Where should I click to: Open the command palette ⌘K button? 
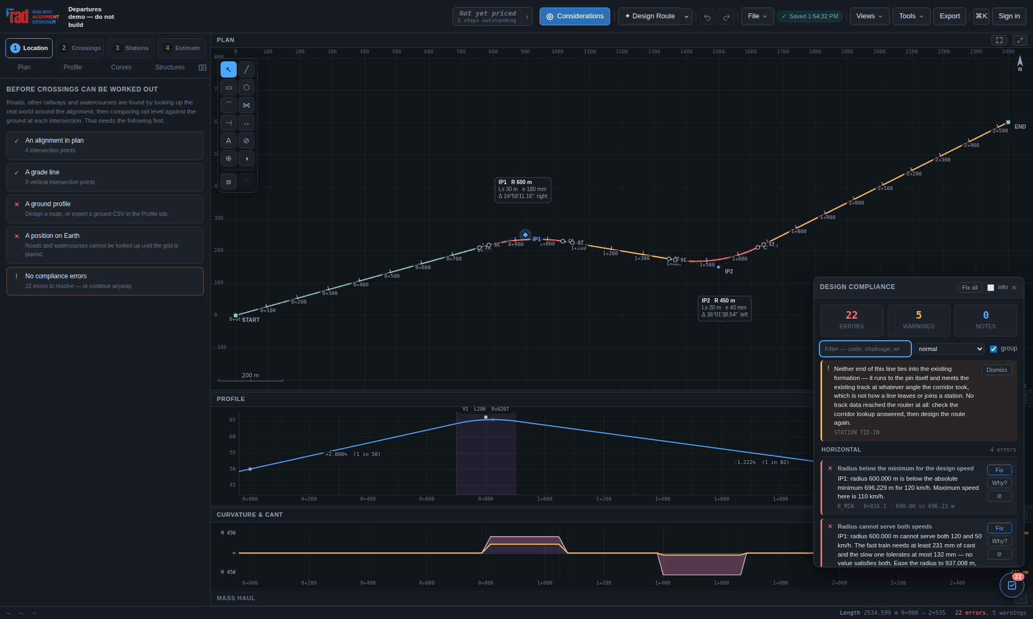pos(981,16)
